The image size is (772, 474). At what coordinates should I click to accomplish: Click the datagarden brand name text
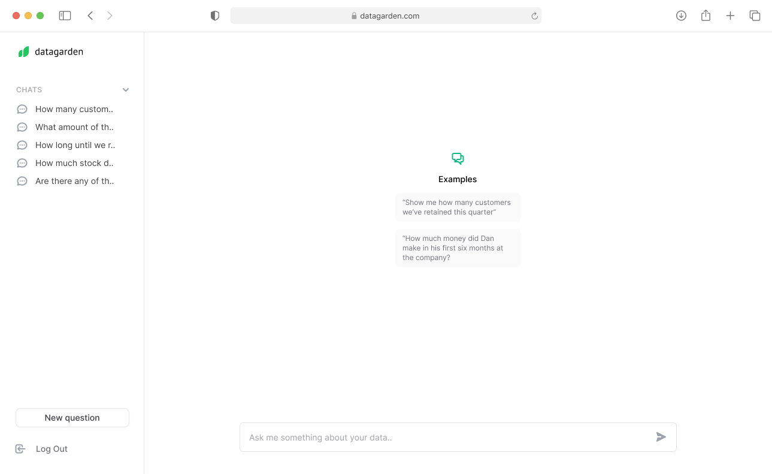[59, 52]
